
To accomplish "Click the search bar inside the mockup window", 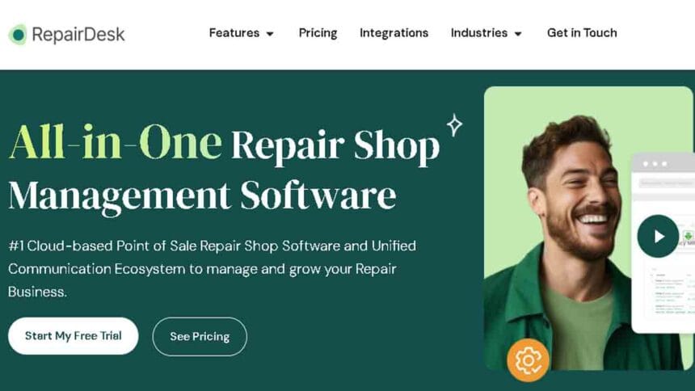I will tap(666, 183).
